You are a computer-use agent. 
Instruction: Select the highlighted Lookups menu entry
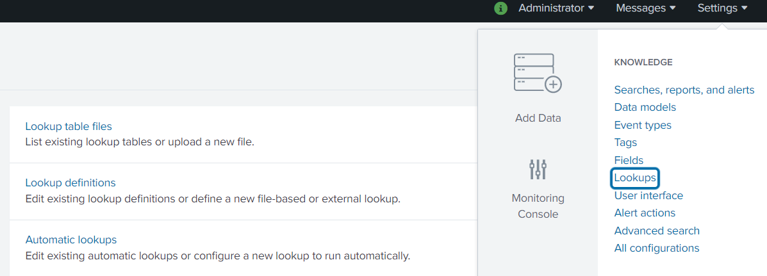point(635,177)
